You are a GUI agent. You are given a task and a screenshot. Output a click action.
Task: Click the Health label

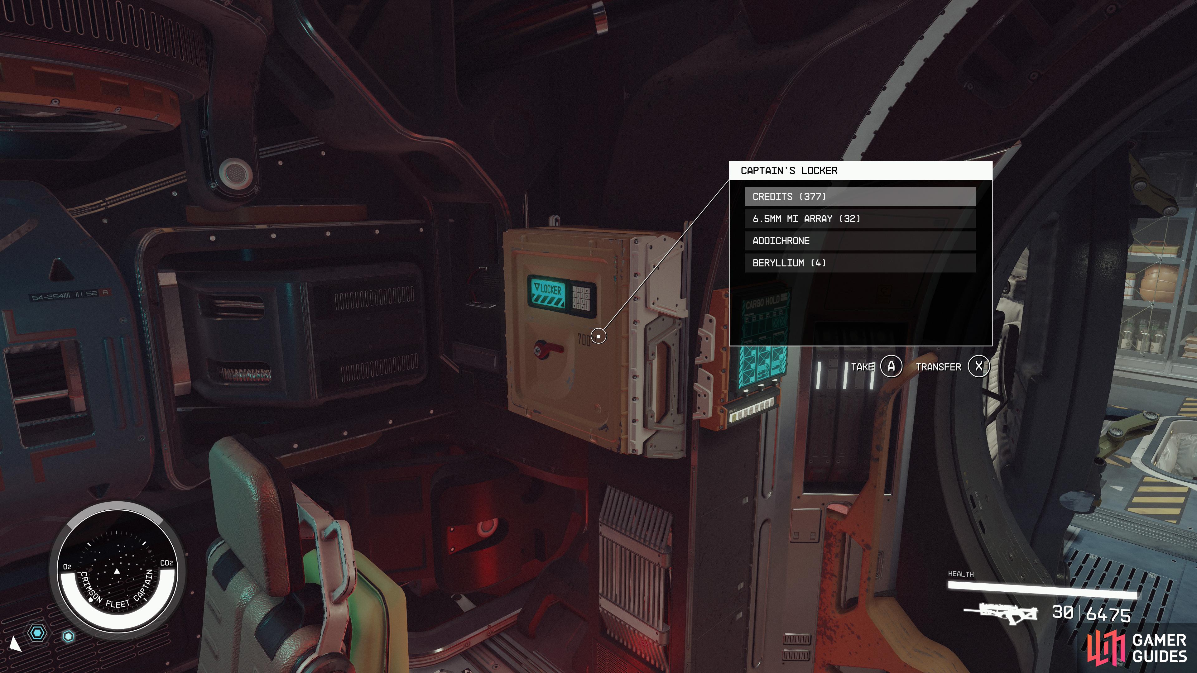[x=960, y=574]
